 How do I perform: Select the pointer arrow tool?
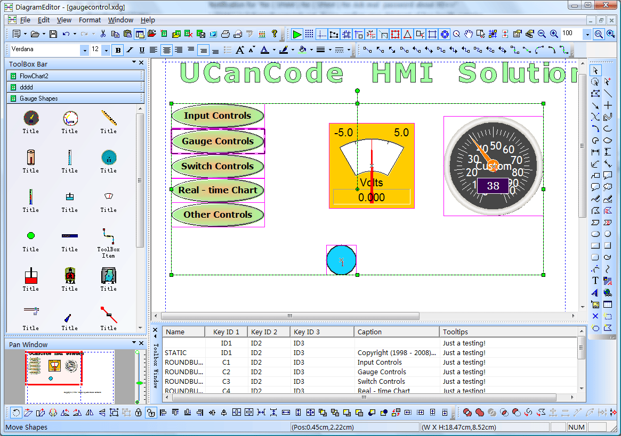coord(595,70)
